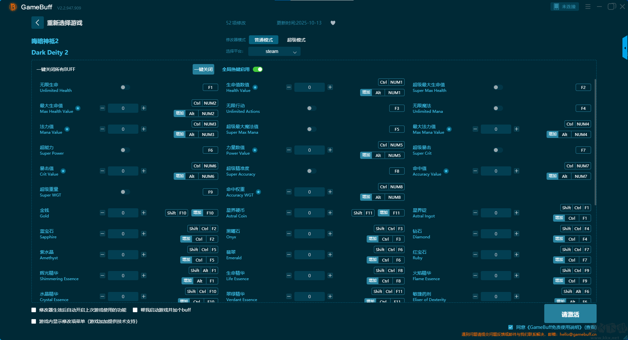Screen dimensions: 628x340
Task: Expand the right edge side panel tab
Action: (x=625, y=48)
